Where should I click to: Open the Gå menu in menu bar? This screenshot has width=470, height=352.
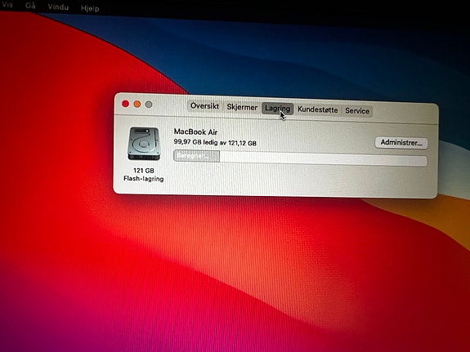point(30,6)
